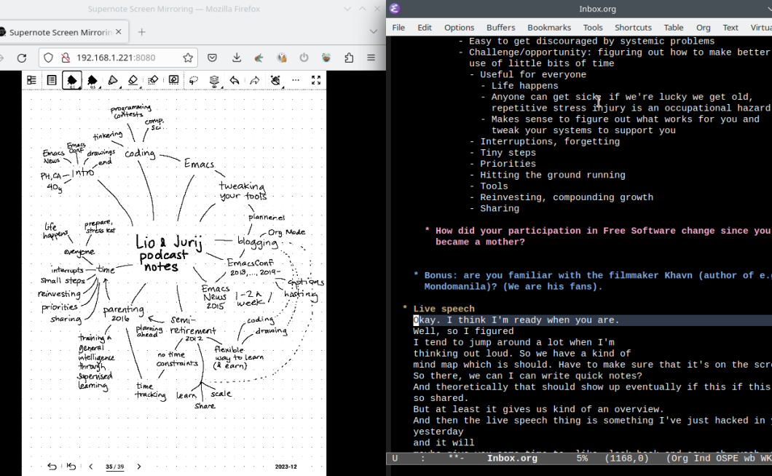Open the Buffers menu in Emacs
Image resolution: width=772 pixels, height=476 pixels.
pos(500,28)
